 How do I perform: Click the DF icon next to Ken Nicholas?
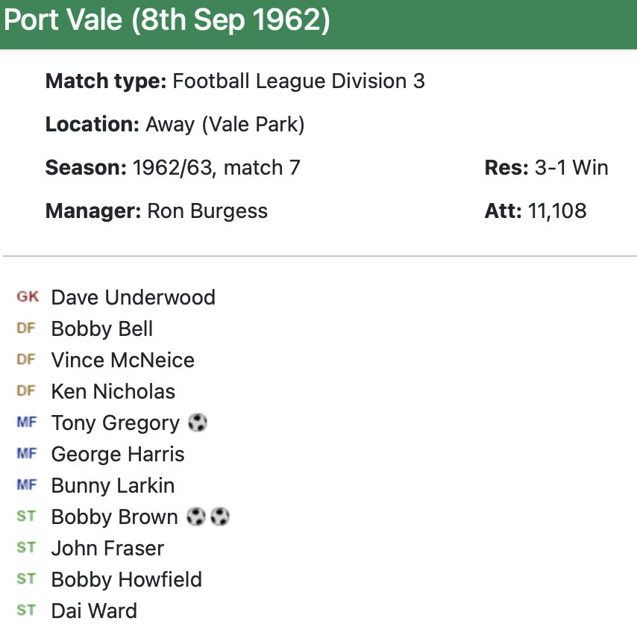click(26, 391)
